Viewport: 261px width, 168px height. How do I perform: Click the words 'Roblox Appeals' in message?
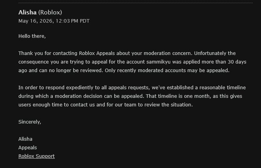click(x=97, y=53)
